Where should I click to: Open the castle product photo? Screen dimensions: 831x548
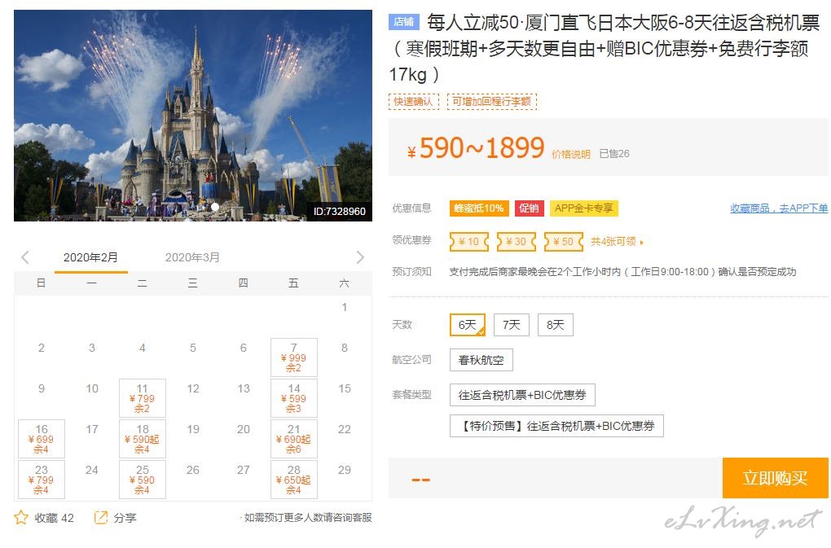[193, 116]
